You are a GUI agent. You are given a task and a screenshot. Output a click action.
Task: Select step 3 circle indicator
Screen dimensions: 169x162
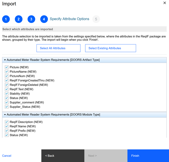click(x=31, y=19)
